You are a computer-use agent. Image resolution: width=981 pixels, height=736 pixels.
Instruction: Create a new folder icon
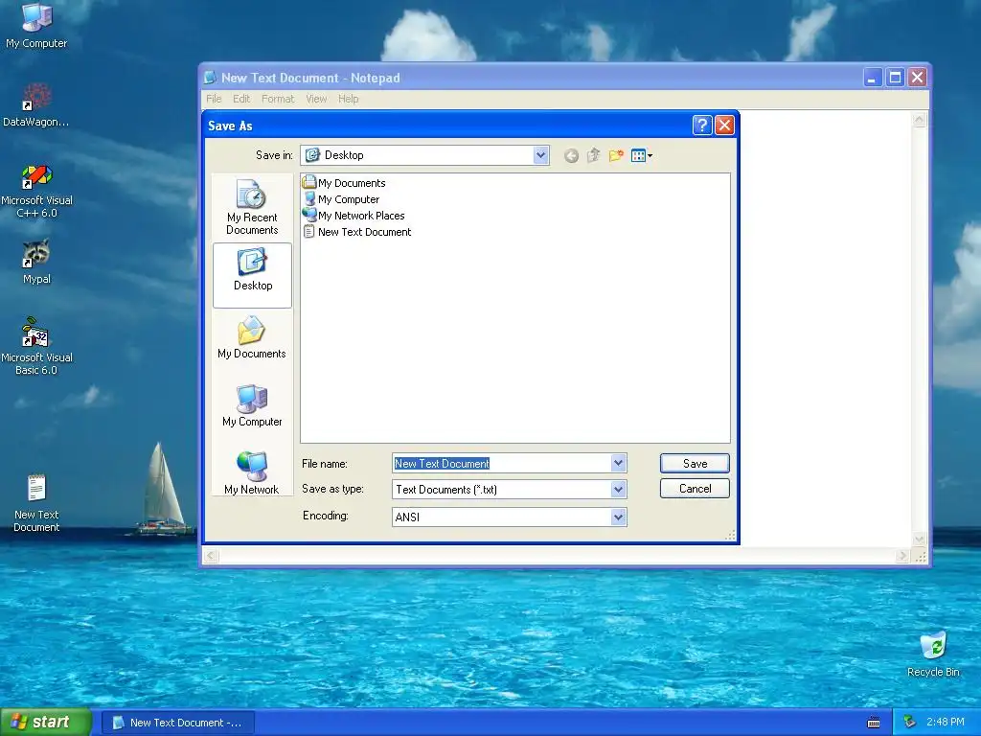point(616,155)
